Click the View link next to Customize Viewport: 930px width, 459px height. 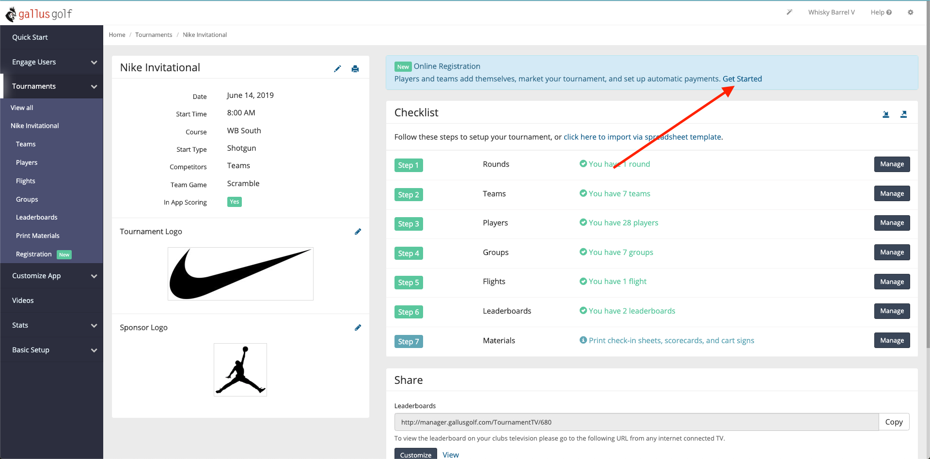point(450,455)
